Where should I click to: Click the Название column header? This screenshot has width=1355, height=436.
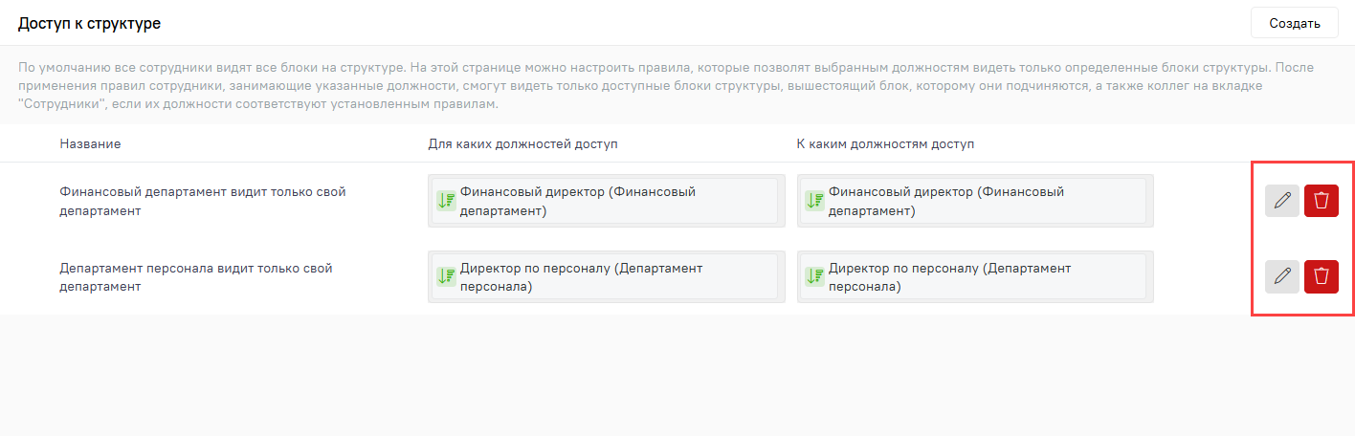coord(90,143)
